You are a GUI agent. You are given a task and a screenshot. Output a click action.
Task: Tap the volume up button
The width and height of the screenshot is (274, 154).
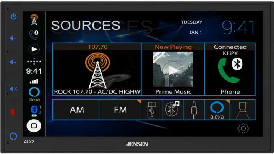click(x=13, y=38)
